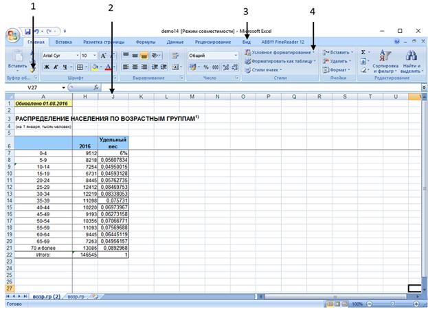Click the accounting number format icon
This screenshot has width=428, height=309.
(x=193, y=67)
